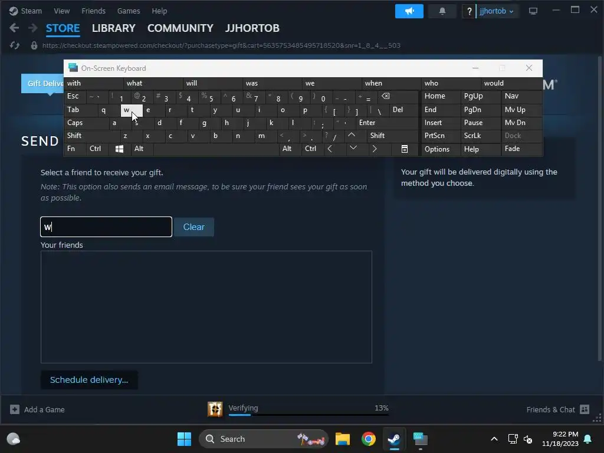Image resolution: width=604 pixels, height=453 pixels.
Task: Click the Tab key on keyboard
Action: 80,110
